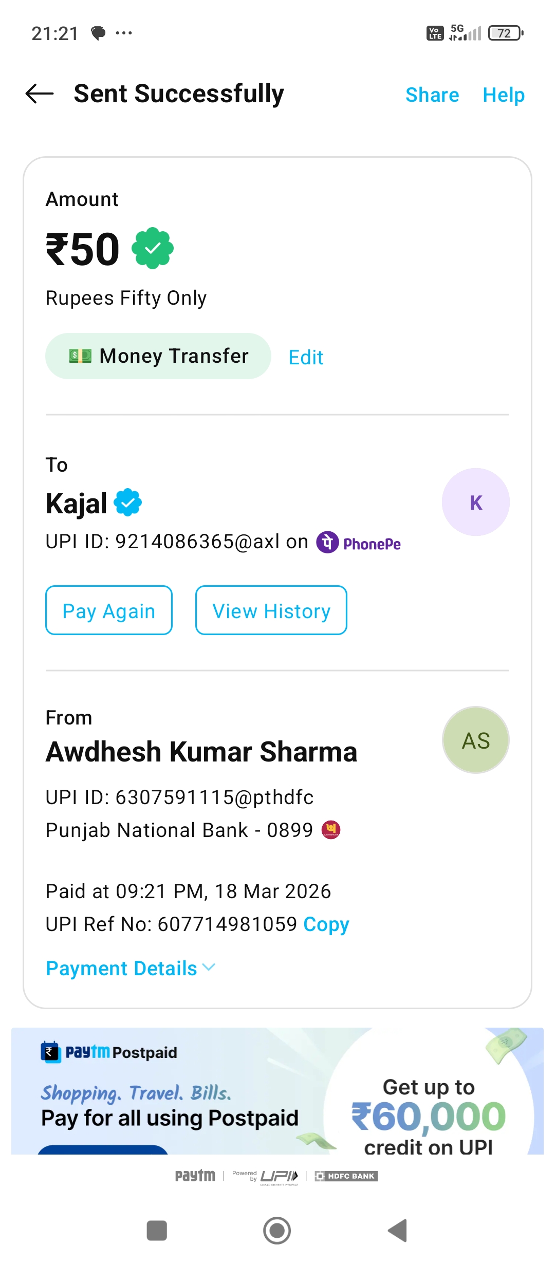This screenshot has width=555, height=1264.
Task: Copy the UPI reference number
Action: [x=326, y=924]
